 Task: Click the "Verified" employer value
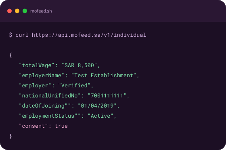click(74, 85)
